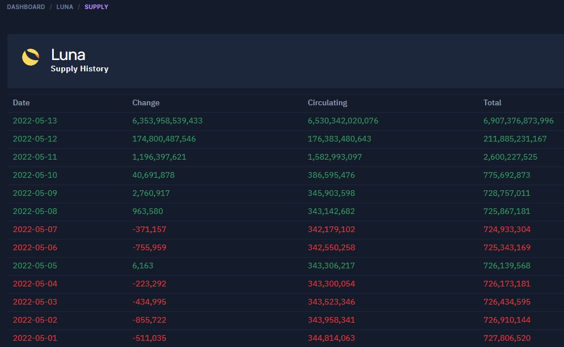Select total value 775,692,873
Image resolution: width=564 pixels, height=347 pixels.
pos(507,175)
